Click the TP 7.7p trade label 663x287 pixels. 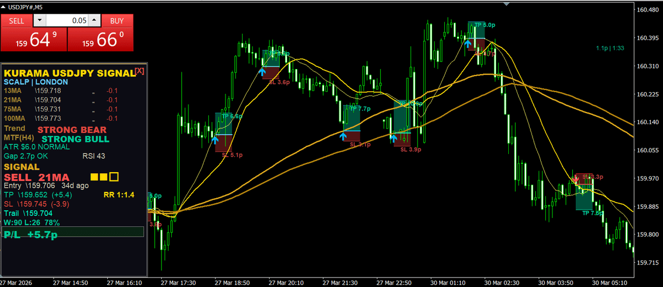[x=360, y=109]
